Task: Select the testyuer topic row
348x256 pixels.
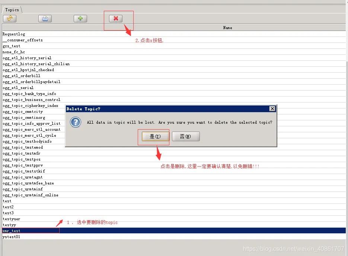Action: 174,219
